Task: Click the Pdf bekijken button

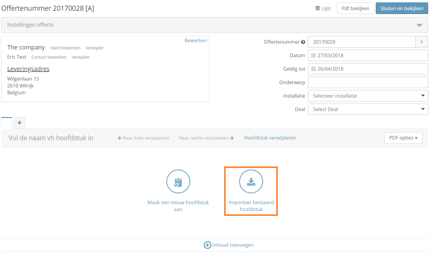Action: click(355, 8)
